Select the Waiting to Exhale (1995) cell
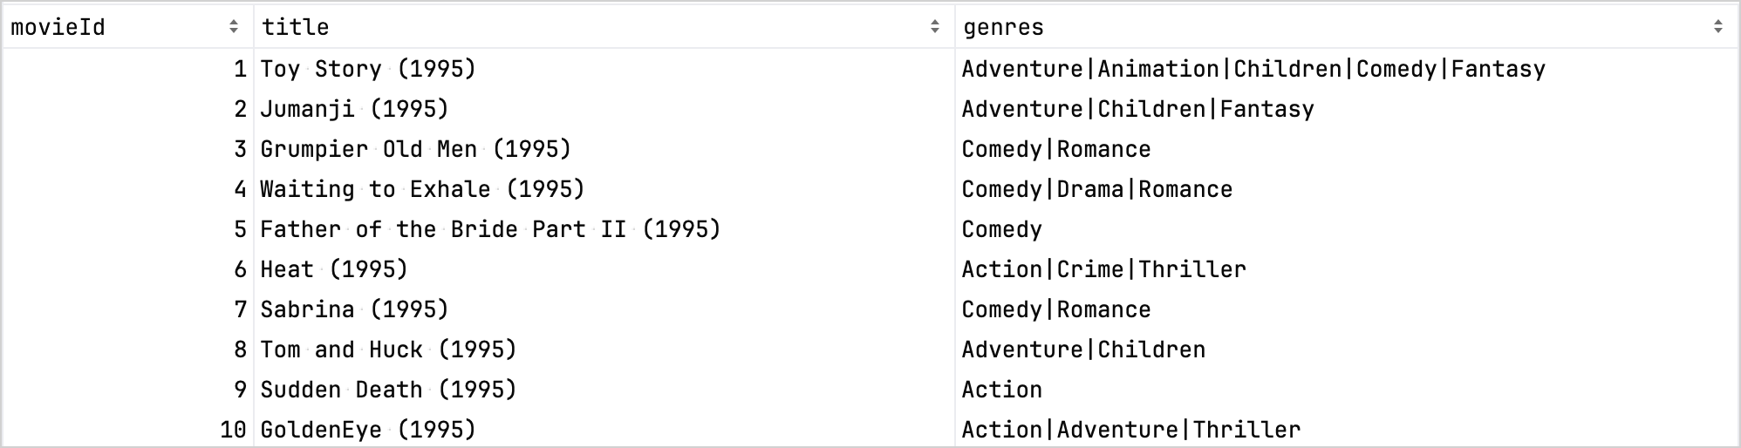Screen dimensions: 1741x448 pos(422,189)
